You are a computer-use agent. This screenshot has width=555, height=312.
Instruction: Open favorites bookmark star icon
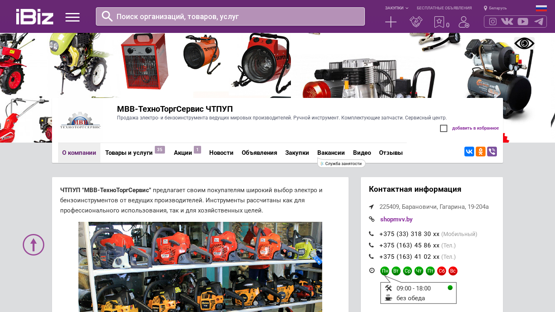pos(439,22)
